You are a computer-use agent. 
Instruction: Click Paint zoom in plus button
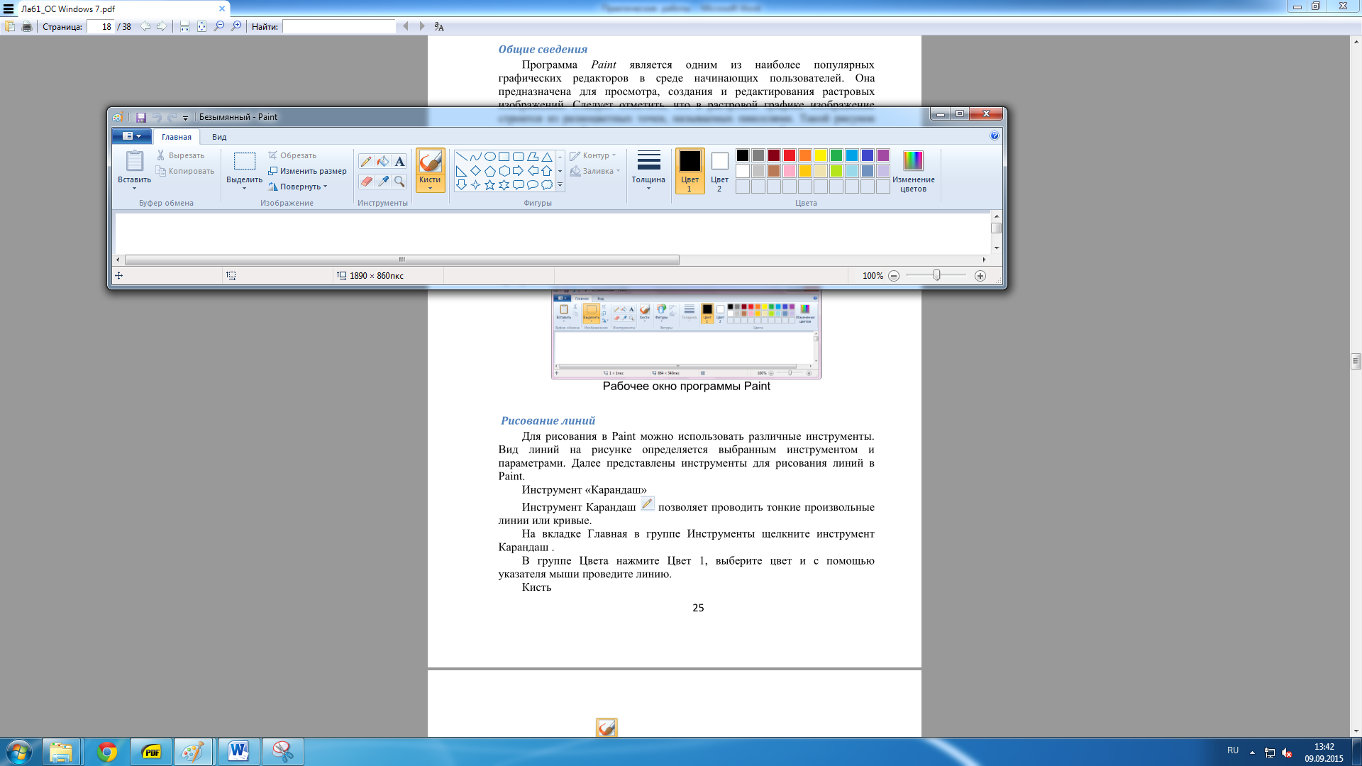pos(980,276)
